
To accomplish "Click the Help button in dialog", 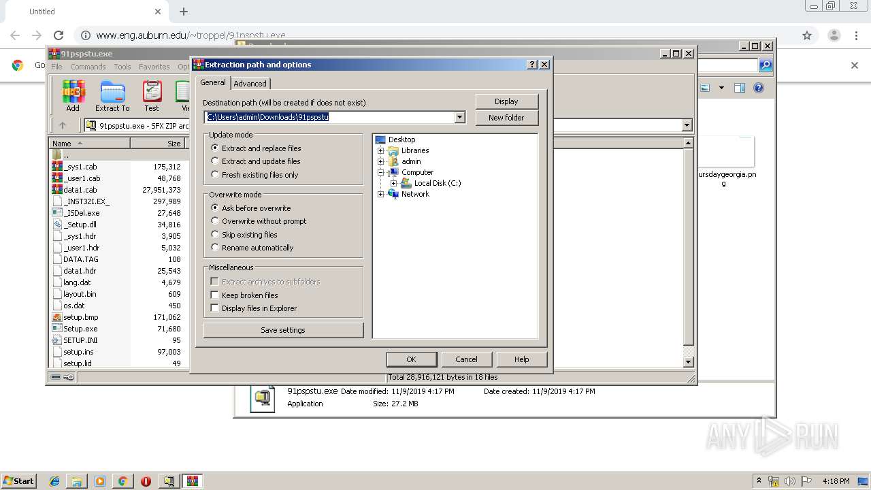I will coord(522,359).
